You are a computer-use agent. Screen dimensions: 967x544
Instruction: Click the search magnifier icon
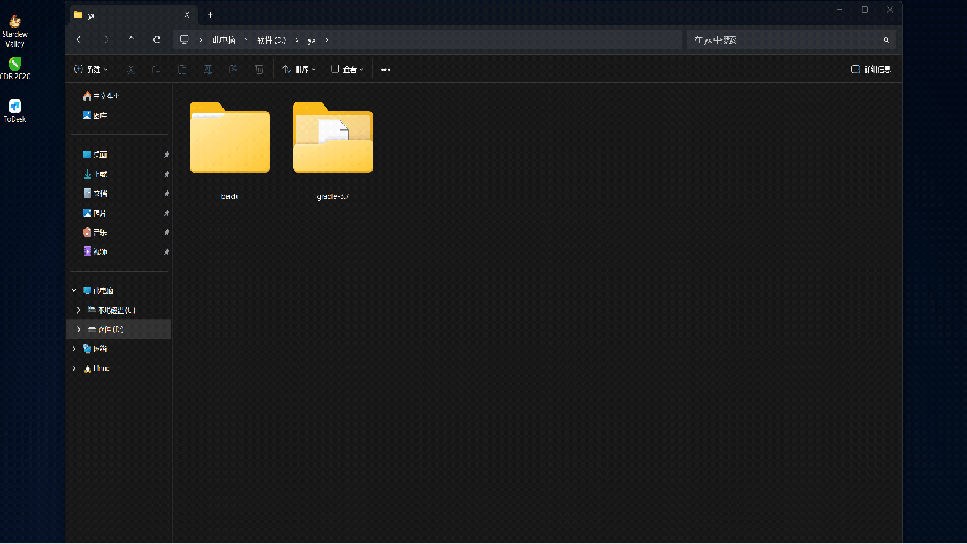point(886,40)
